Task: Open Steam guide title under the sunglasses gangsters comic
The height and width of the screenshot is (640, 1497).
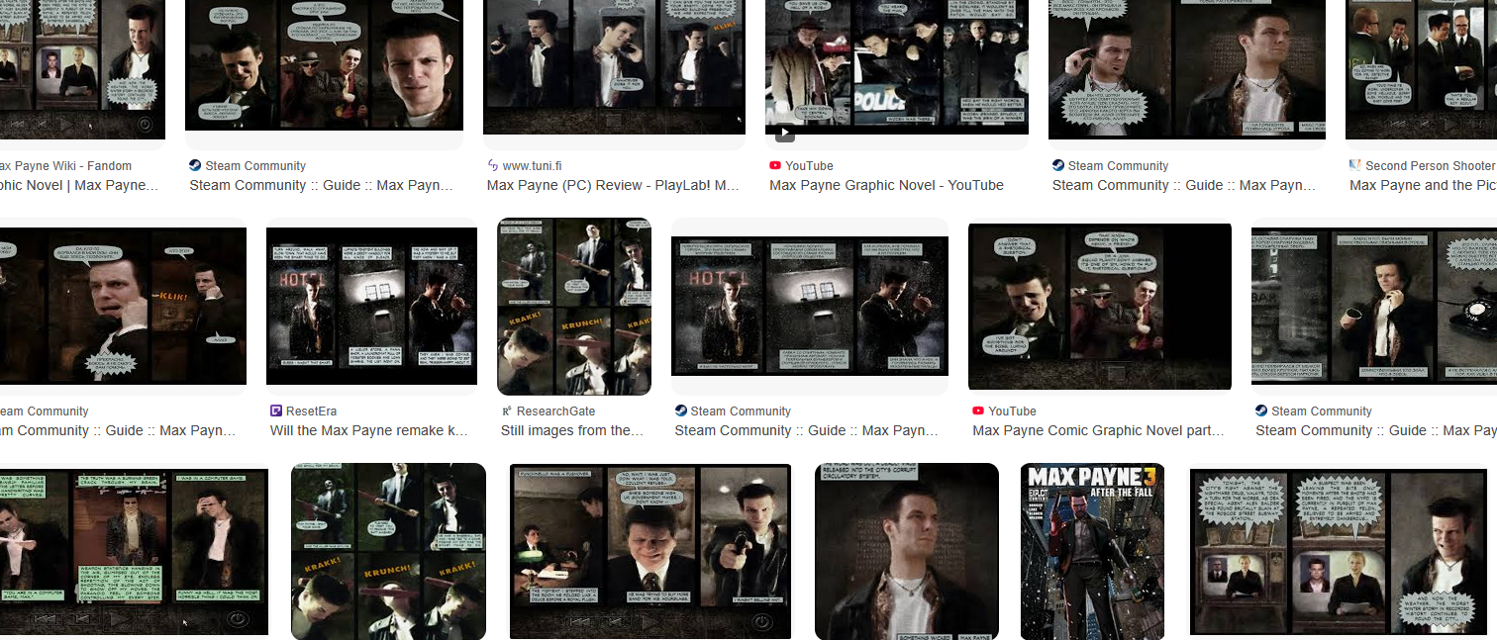Action: click(x=321, y=185)
